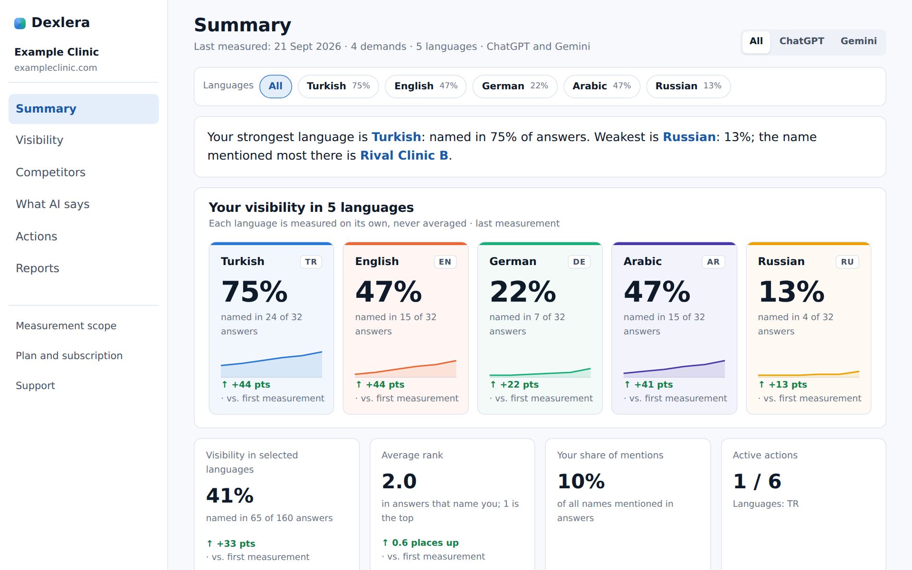Click the +33 pts trend indicator

pyautogui.click(x=231, y=544)
